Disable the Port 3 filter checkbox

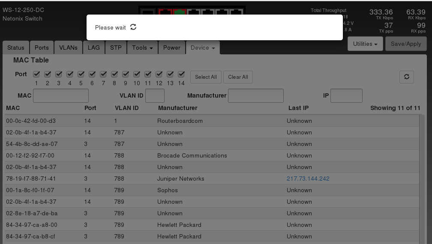click(59, 74)
